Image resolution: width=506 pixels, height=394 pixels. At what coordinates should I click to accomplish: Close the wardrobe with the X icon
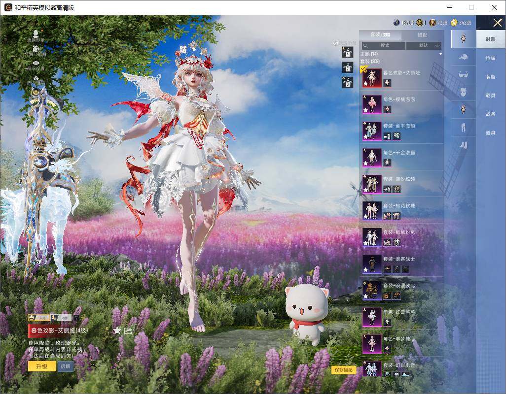coord(497,23)
